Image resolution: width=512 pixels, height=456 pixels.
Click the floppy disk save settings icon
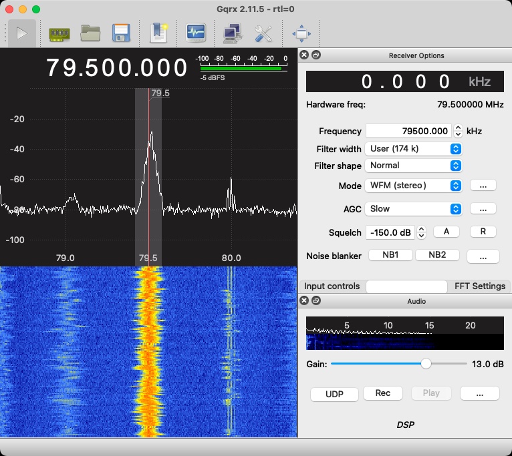[120, 33]
